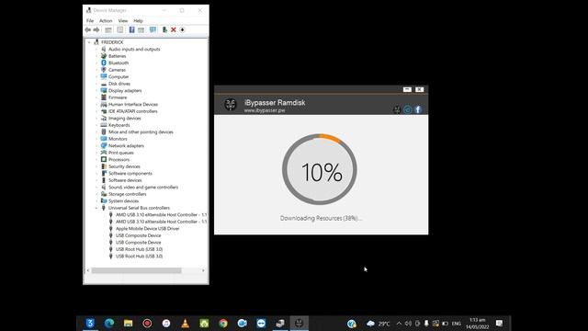Collapse the FREDERICK root node
588x331 pixels.
[89, 42]
